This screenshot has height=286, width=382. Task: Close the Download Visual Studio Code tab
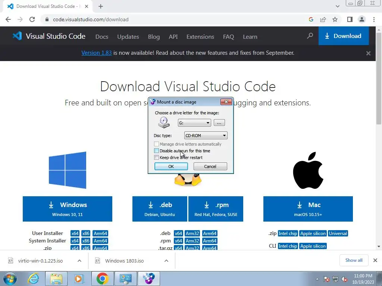(x=87, y=6)
